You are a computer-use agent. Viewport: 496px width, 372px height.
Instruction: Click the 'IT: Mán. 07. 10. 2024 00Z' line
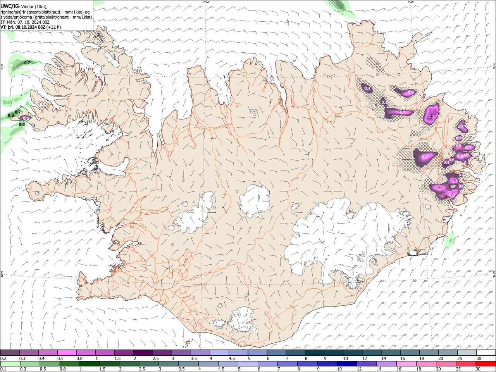point(25,22)
